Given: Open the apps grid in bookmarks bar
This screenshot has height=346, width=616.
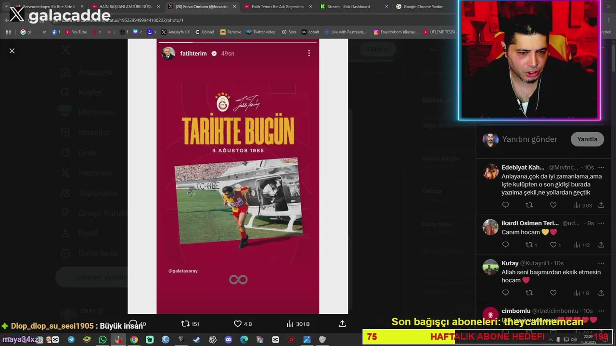Looking at the screenshot, I should click(x=8, y=32).
